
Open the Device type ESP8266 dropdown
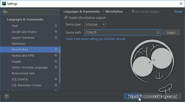95,24
